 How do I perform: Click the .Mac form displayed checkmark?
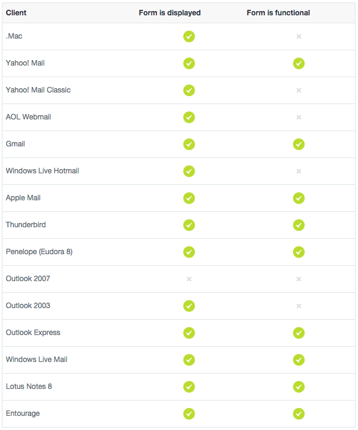pyautogui.click(x=189, y=37)
